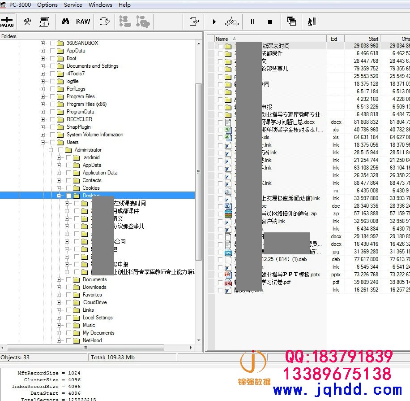The width and height of the screenshot is (410, 401).
Task: Click the Excel icon of xls row 40 786 960
Action: [228, 130]
